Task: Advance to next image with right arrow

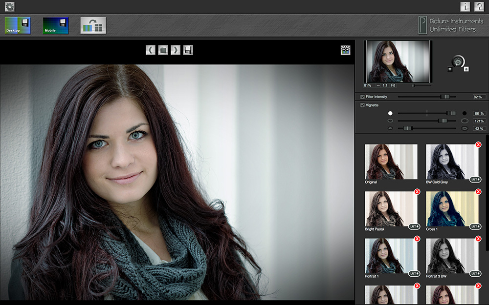Action: pos(176,50)
